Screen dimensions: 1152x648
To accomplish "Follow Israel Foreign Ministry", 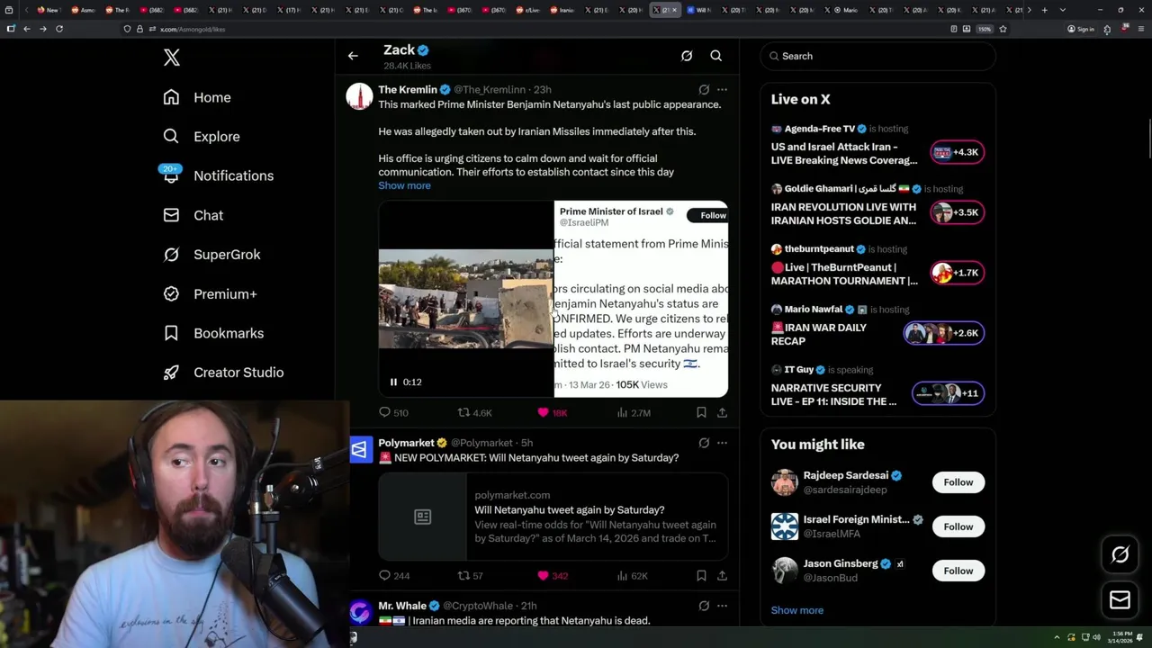I will (958, 526).
